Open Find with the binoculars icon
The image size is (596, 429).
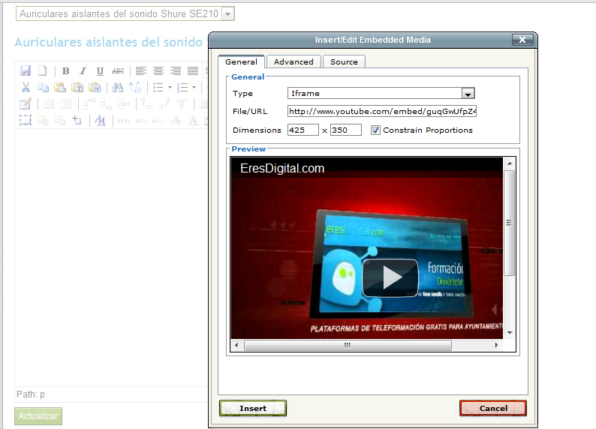pos(117,88)
